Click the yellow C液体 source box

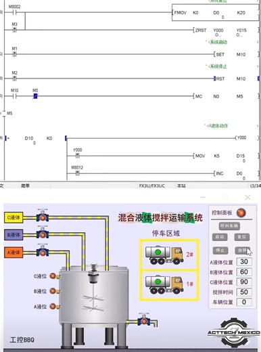(x=14, y=217)
